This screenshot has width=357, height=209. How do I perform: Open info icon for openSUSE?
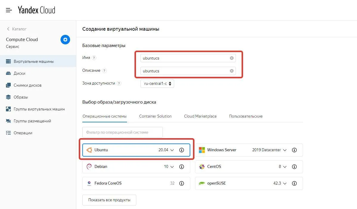point(294,183)
